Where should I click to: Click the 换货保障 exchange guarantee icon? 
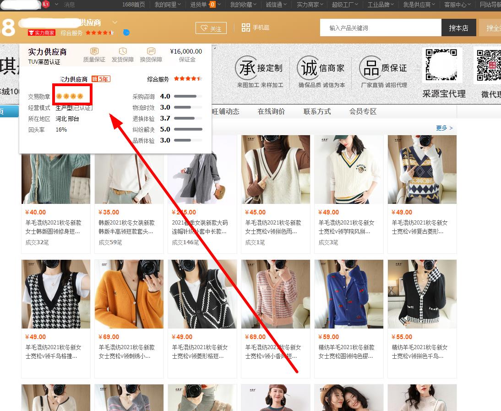(x=151, y=51)
